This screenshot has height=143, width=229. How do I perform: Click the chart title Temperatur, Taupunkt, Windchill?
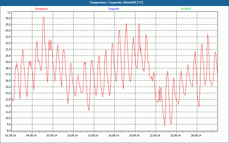pos(116,3)
